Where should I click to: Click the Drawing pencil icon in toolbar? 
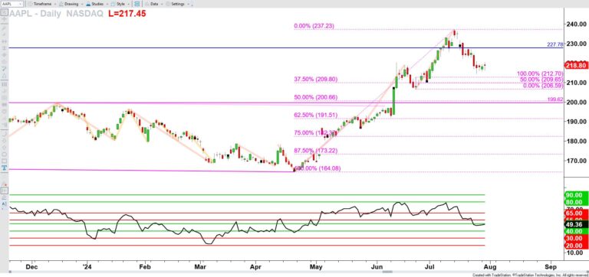tap(61, 4)
